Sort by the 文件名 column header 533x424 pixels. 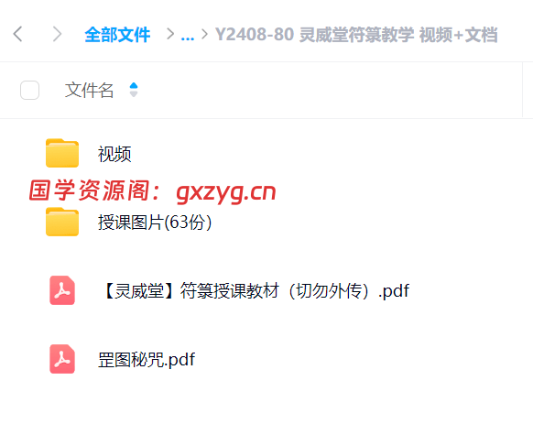[89, 90]
